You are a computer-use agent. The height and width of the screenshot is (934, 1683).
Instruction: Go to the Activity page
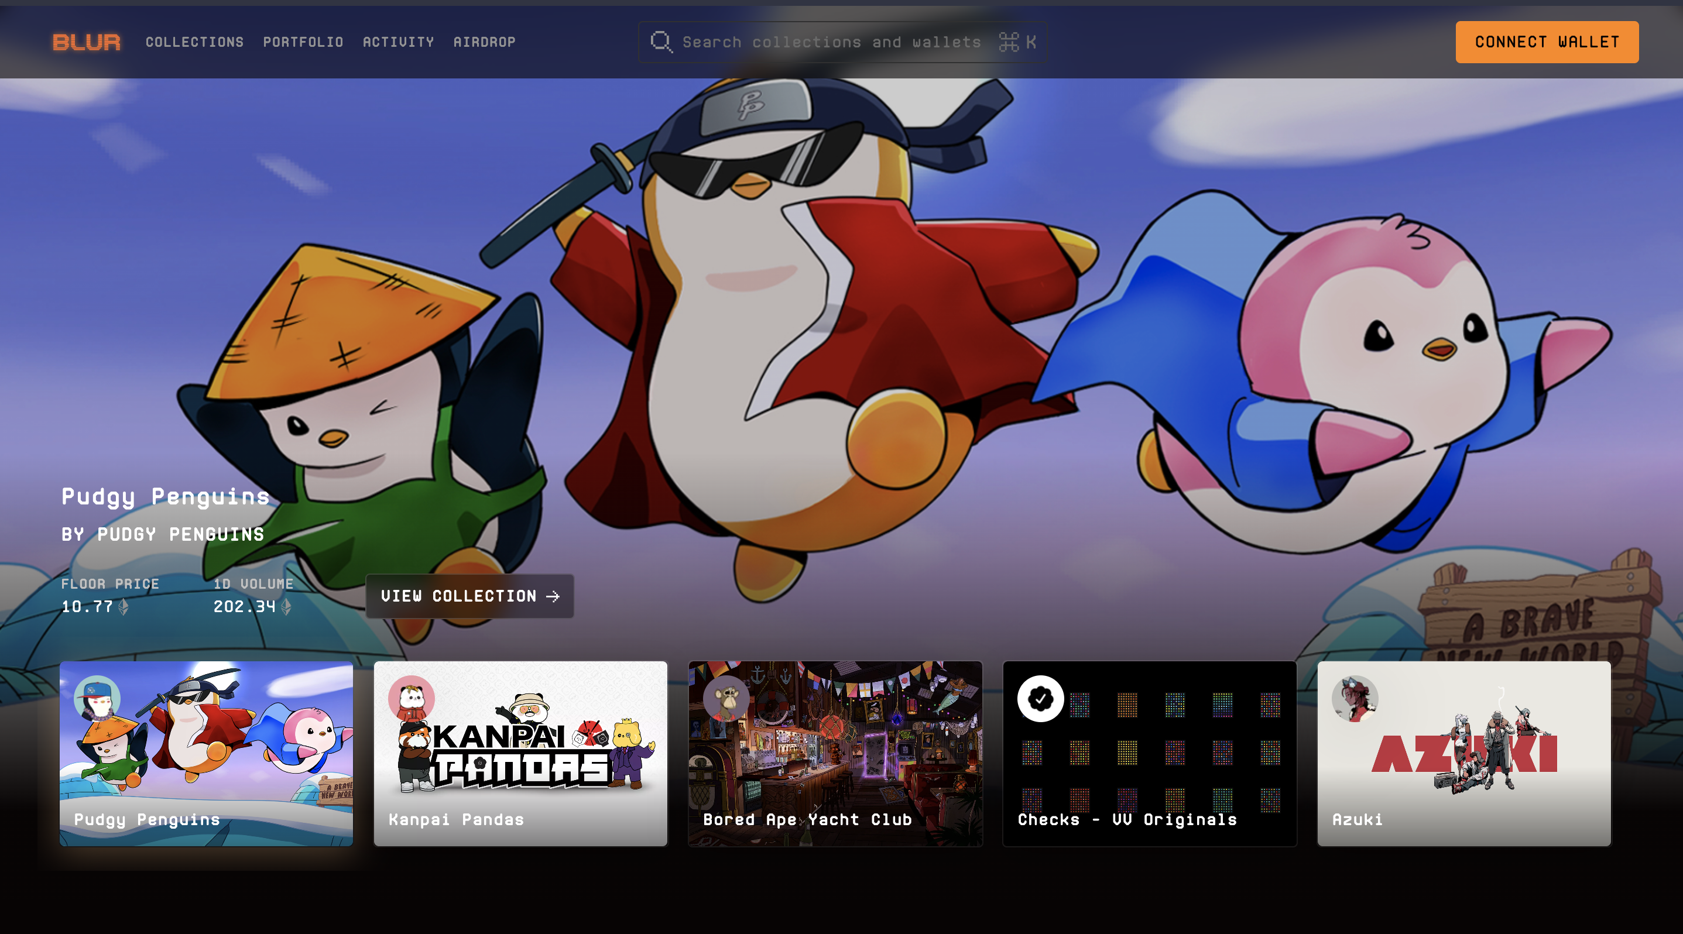tap(399, 43)
